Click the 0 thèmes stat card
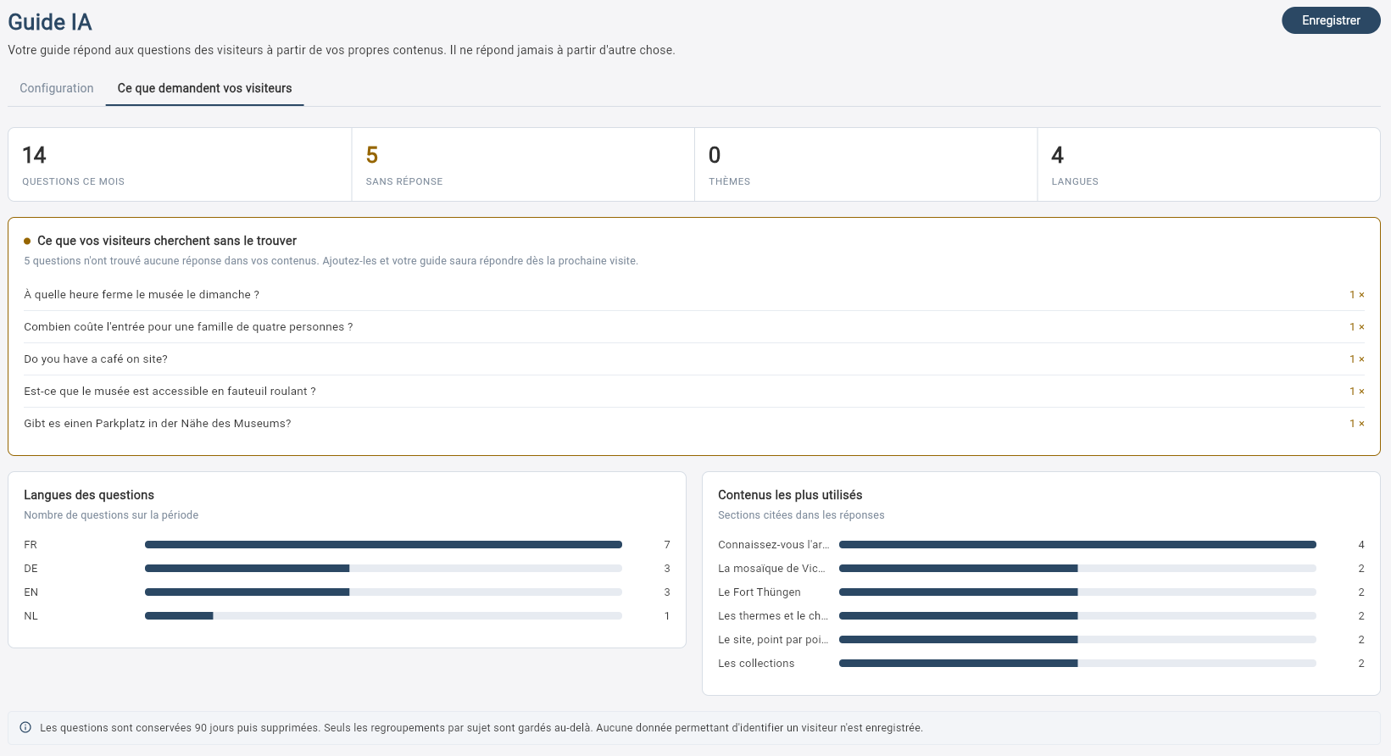The height and width of the screenshot is (756, 1391). [865, 164]
